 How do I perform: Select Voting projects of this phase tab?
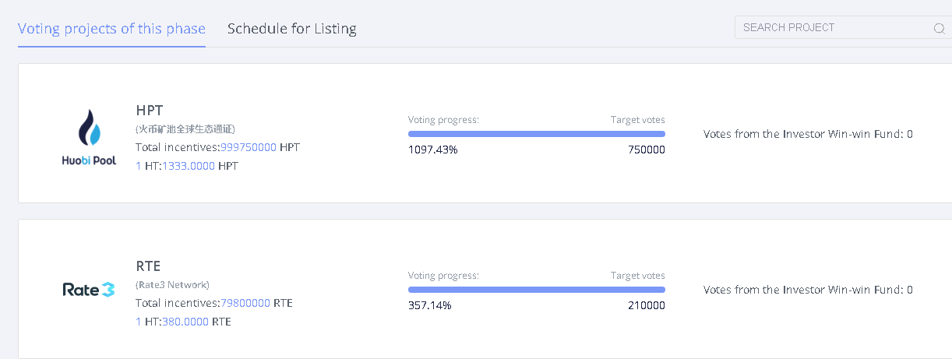click(x=111, y=29)
